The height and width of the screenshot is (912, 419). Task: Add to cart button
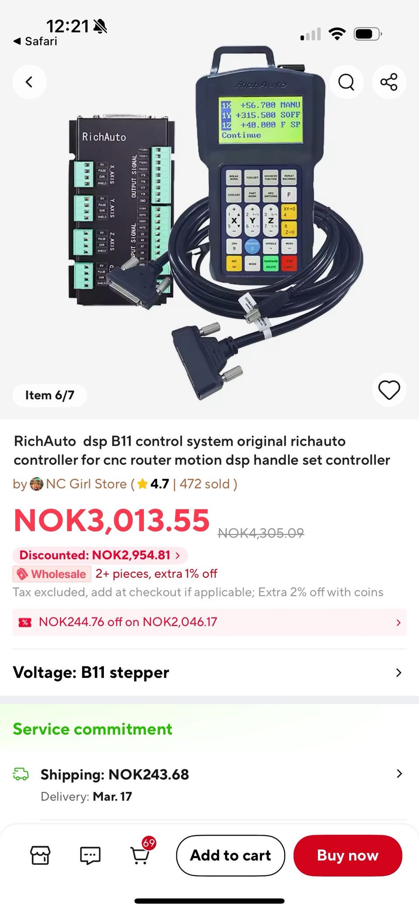pos(230,855)
